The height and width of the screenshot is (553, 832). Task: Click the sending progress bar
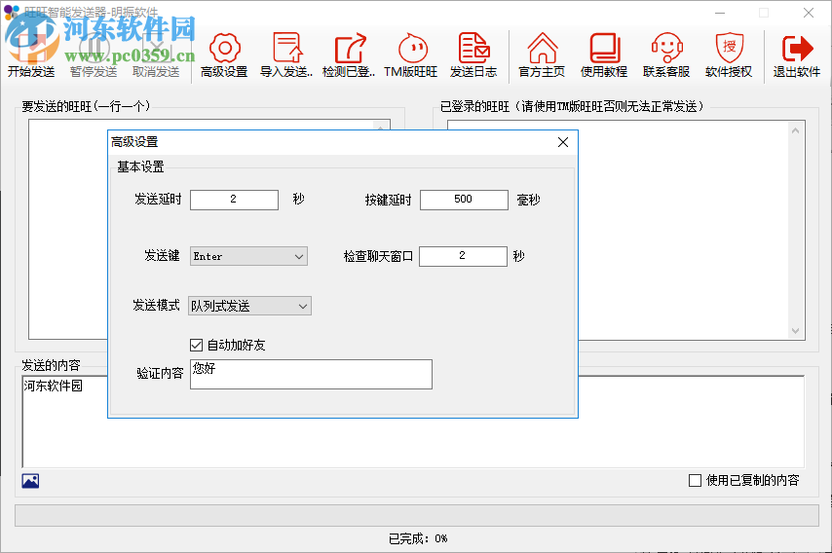coord(417,515)
